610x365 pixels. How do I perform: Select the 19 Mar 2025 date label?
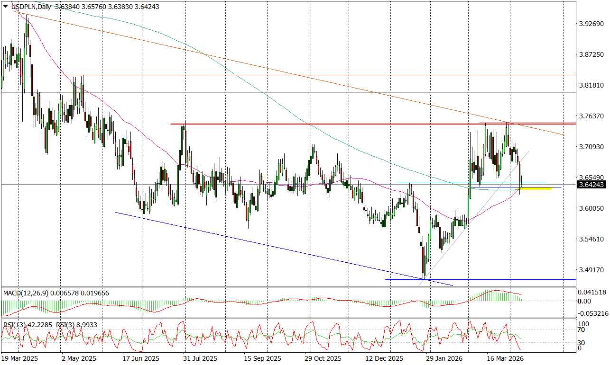pyautogui.click(x=19, y=358)
